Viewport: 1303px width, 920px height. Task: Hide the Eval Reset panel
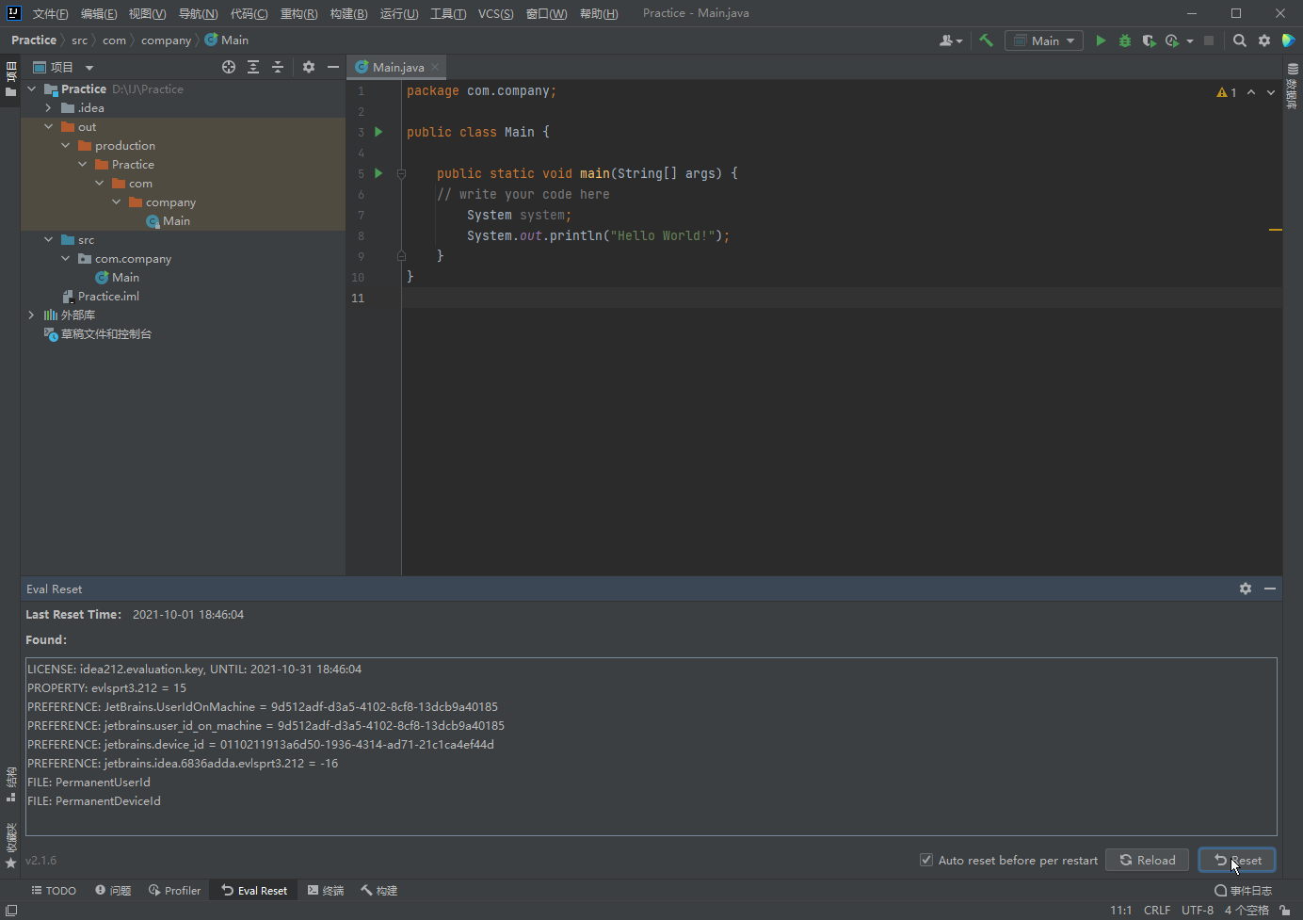(x=1270, y=589)
